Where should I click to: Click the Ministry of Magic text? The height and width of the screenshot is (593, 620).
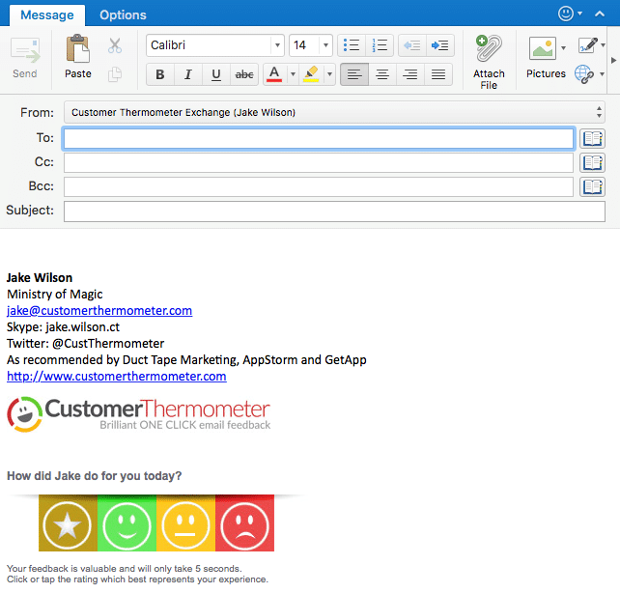point(55,295)
